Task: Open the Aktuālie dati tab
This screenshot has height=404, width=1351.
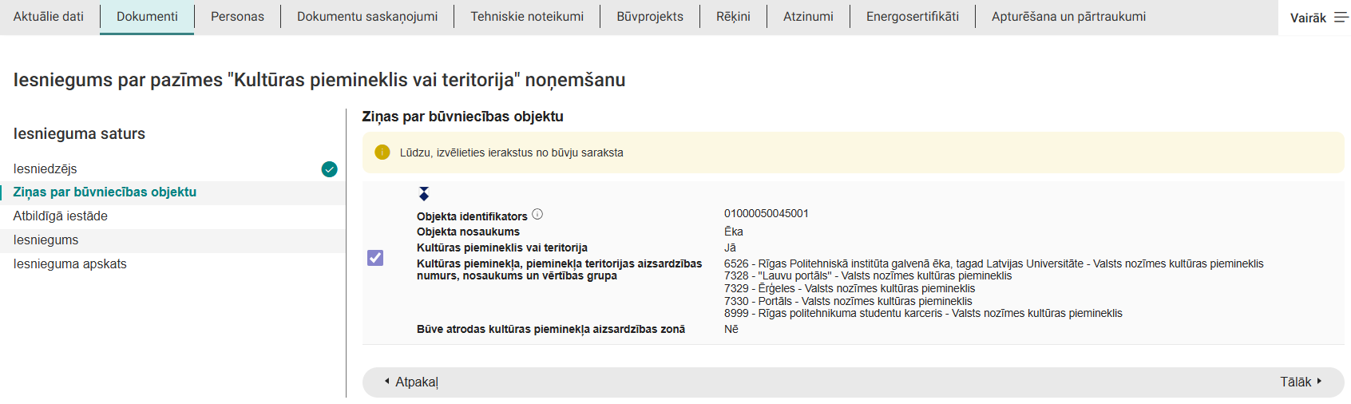Action: pos(49,17)
